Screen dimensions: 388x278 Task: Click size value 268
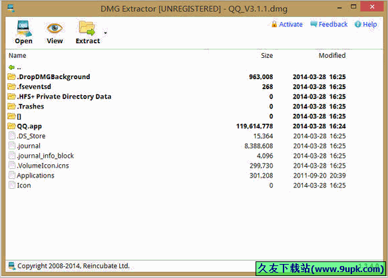coord(268,87)
